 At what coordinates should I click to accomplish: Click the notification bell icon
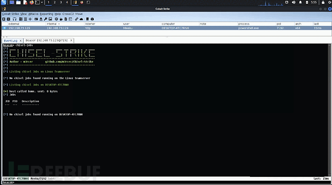coord(300,2)
